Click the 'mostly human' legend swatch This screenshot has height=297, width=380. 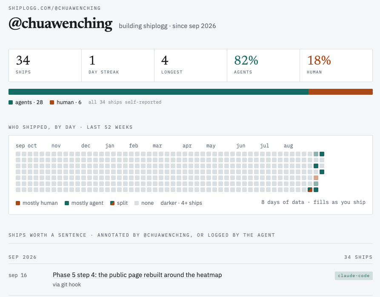coord(18,203)
